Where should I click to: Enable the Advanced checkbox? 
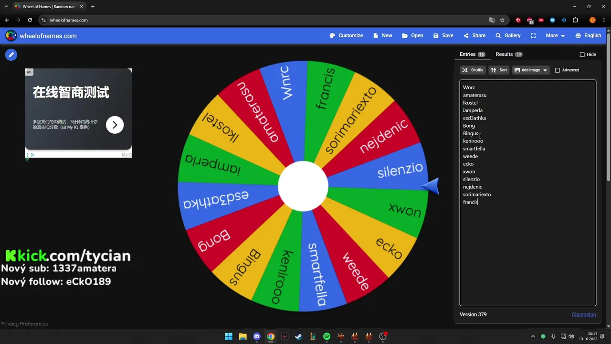[x=557, y=70]
